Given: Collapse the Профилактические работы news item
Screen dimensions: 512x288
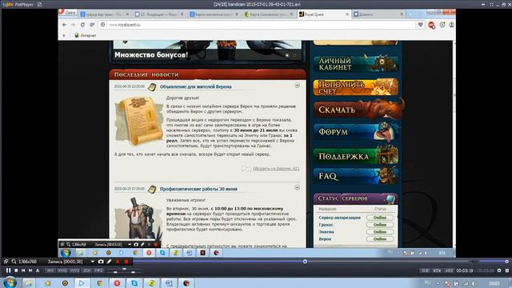Looking at the screenshot, I should click(x=297, y=187).
